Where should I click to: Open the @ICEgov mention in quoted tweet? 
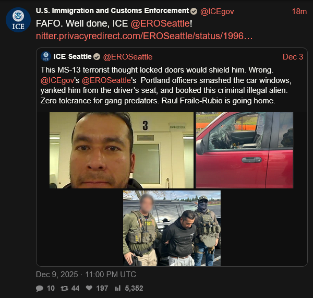click(x=57, y=80)
